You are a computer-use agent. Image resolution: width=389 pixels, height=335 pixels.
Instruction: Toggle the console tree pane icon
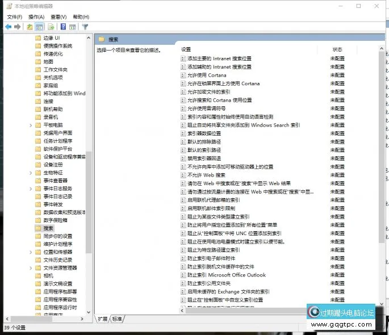pyautogui.click(x=39, y=27)
